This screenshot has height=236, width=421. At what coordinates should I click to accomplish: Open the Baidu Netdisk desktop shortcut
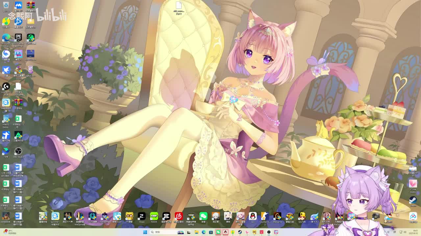413,217
